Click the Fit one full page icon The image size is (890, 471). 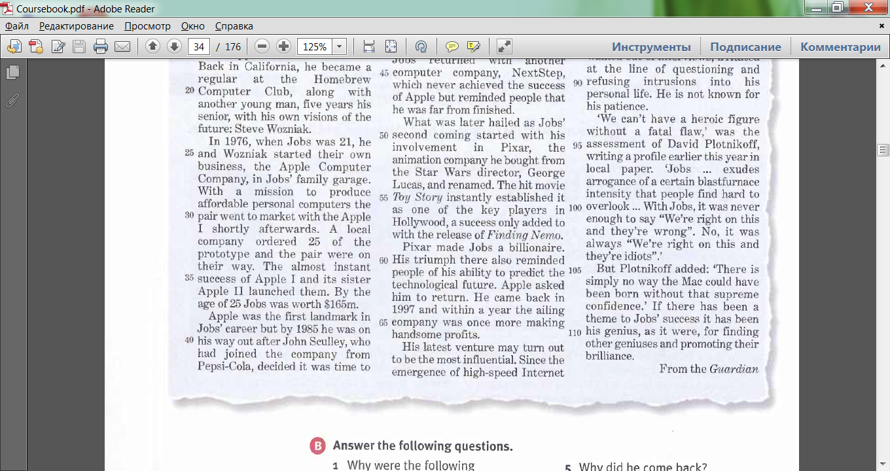click(x=391, y=46)
